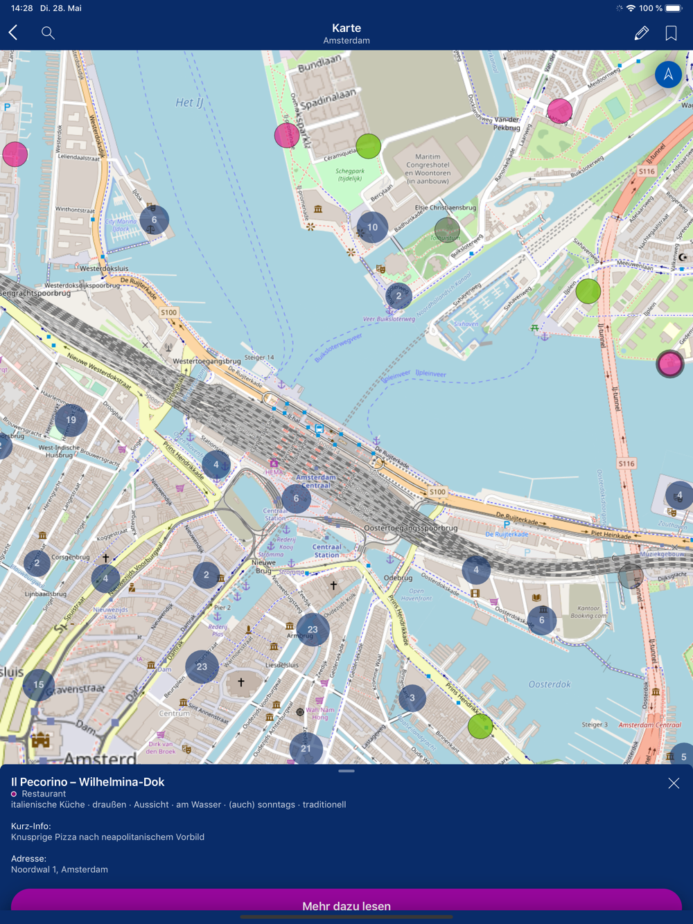
Task: Open cluster 6 at Amsterdam Centraal
Action: (x=296, y=499)
